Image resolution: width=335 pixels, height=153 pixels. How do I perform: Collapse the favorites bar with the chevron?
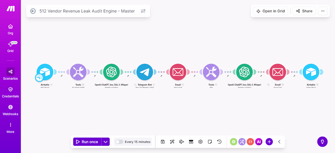(x=279, y=142)
